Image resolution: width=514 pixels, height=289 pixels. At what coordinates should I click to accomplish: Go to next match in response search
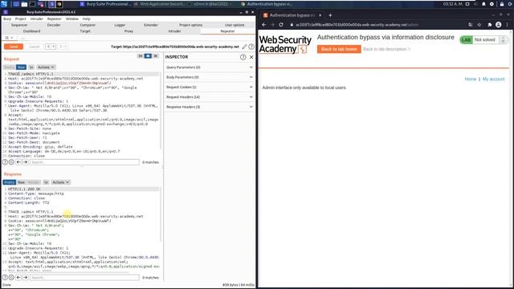[25, 278]
